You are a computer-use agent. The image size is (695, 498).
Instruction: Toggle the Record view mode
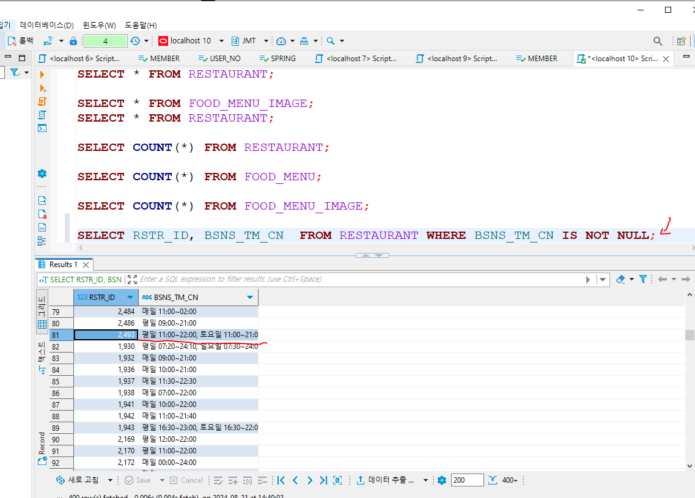[42, 449]
